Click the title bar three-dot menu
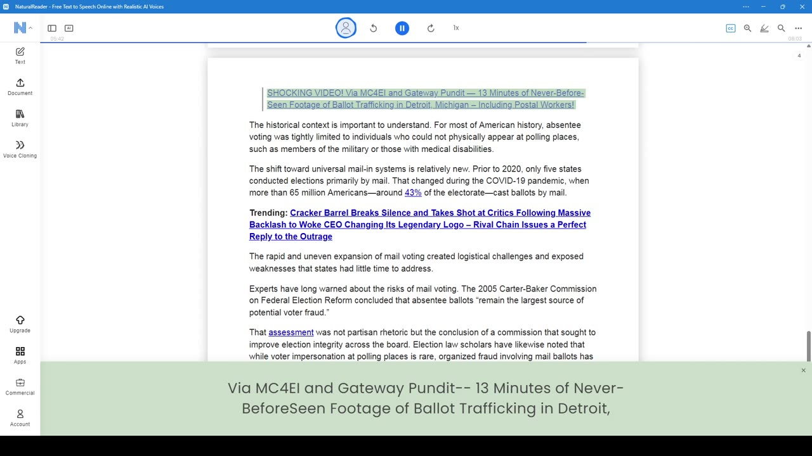The image size is (812, 456). pyautogui.click(x=746, y=6)
